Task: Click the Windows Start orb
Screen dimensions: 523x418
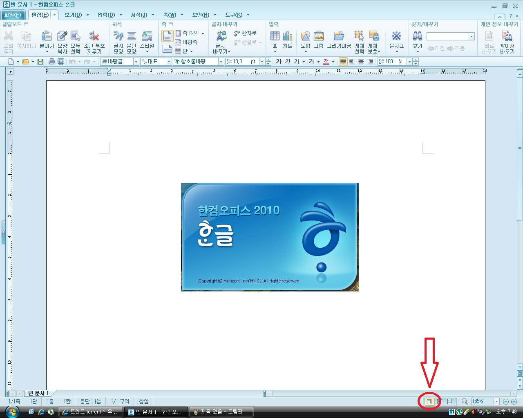Action: (x=12, y=411)
